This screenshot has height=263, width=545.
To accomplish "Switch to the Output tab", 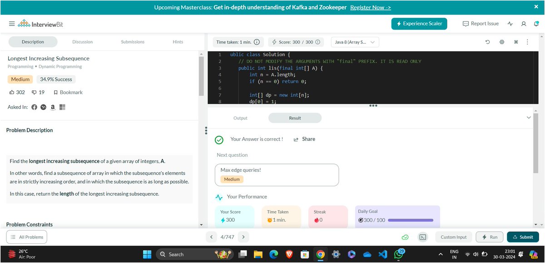I will click(x=240, y=118).
